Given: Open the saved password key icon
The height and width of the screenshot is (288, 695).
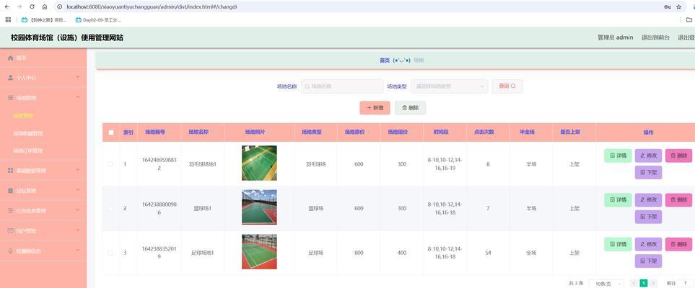Looking at the screenshot, I should pos(667,7).
